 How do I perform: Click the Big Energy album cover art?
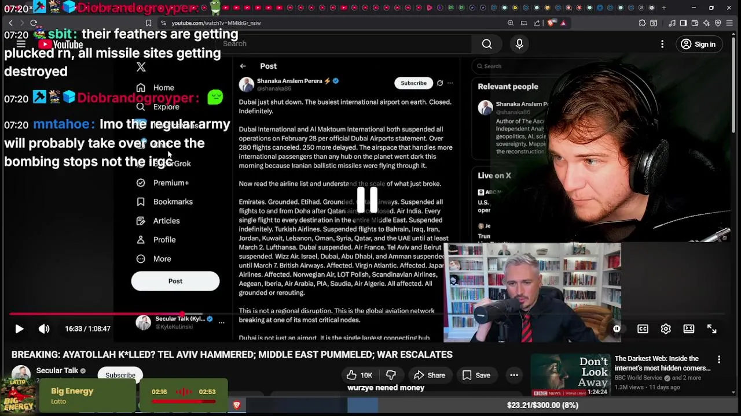coord(19,395)
